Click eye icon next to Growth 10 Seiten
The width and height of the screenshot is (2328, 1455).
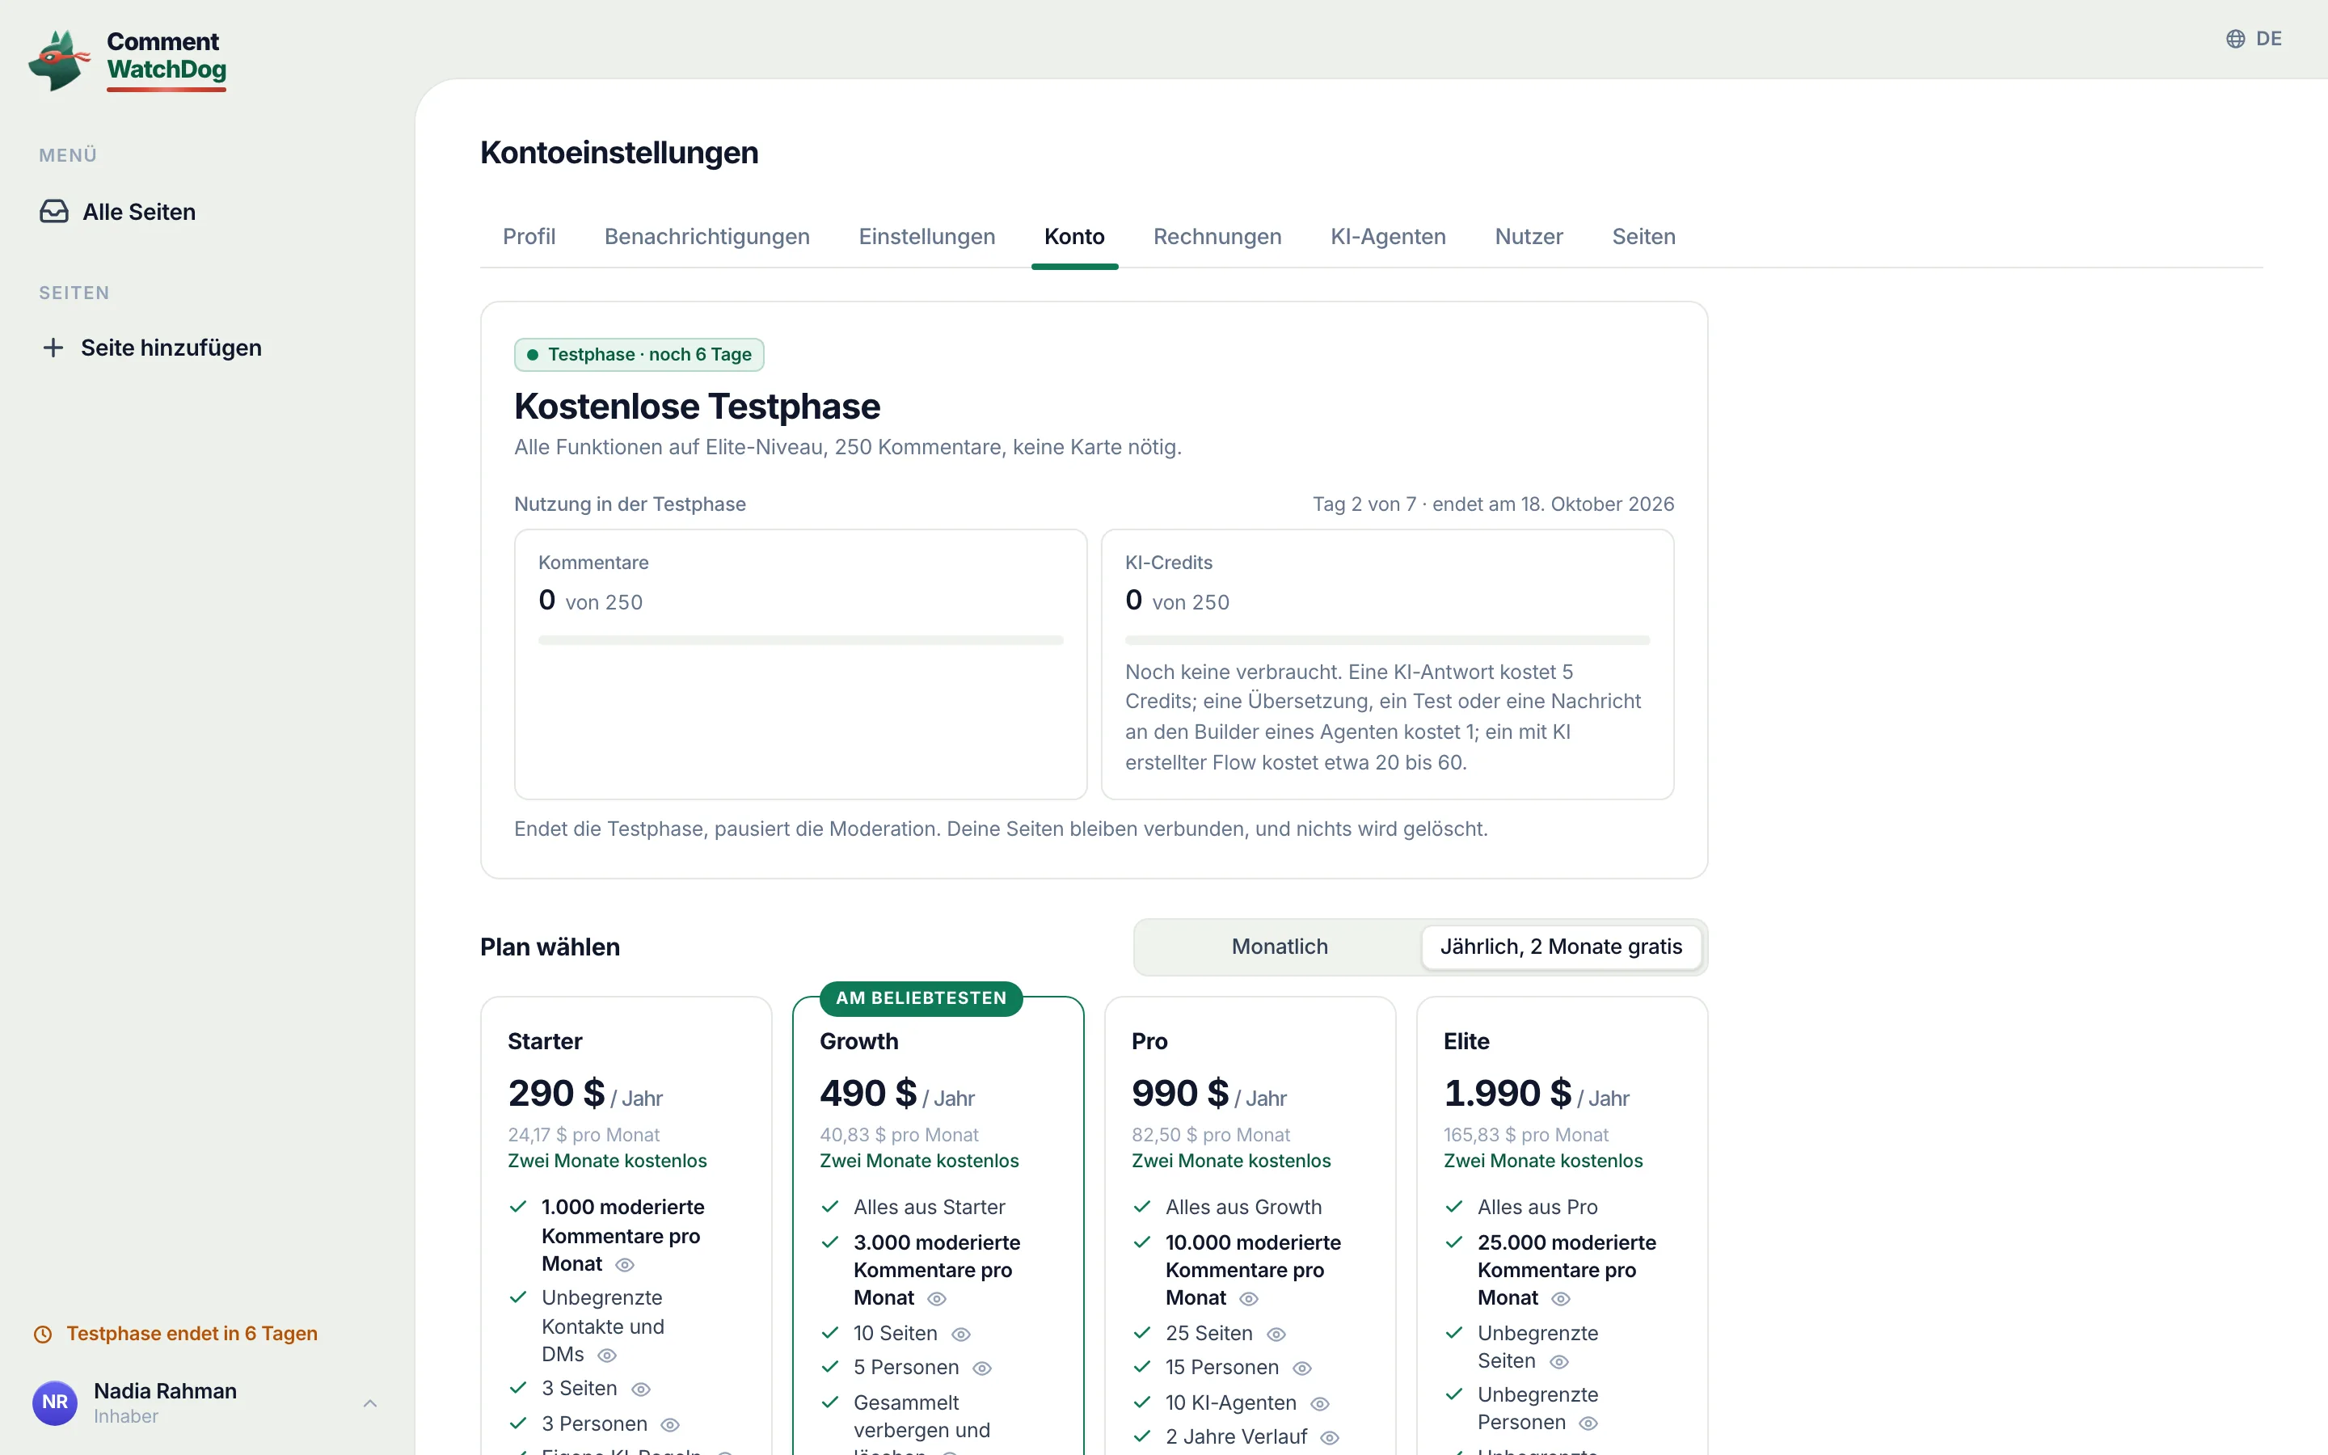[x=961, y=1334]
